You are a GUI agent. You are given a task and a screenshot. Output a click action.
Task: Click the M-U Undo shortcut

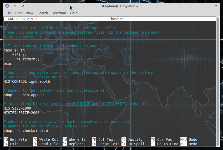(189, 139)
